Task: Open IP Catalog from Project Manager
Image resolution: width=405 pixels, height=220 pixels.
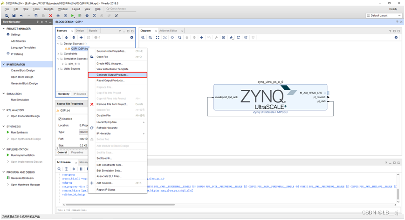Action: coord(17,54)
